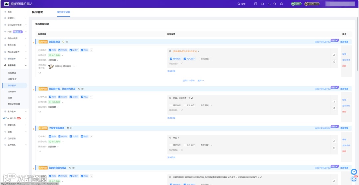This screenshot has height=185, width=359.
Task: Click 添加华营拓展问法 for 是否能补发
Action: coord(322,89)
